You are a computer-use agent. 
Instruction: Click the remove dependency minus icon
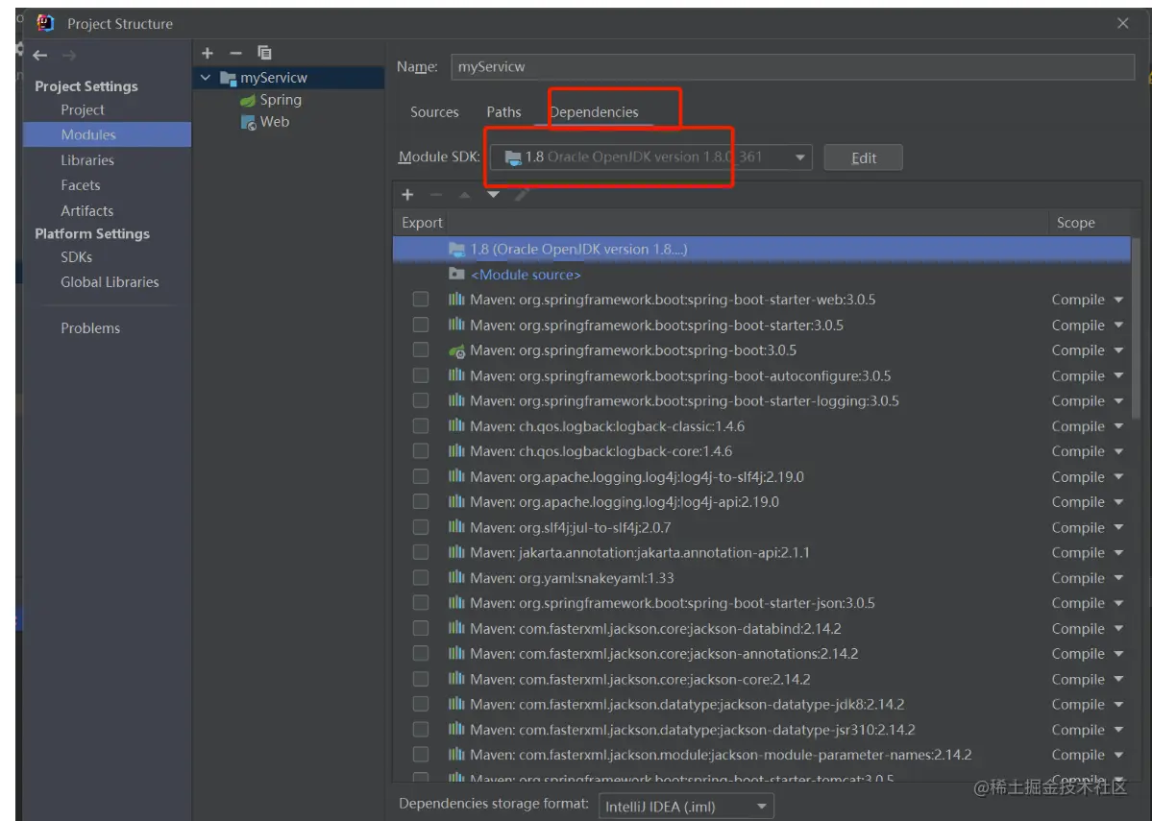coord(436,195)
